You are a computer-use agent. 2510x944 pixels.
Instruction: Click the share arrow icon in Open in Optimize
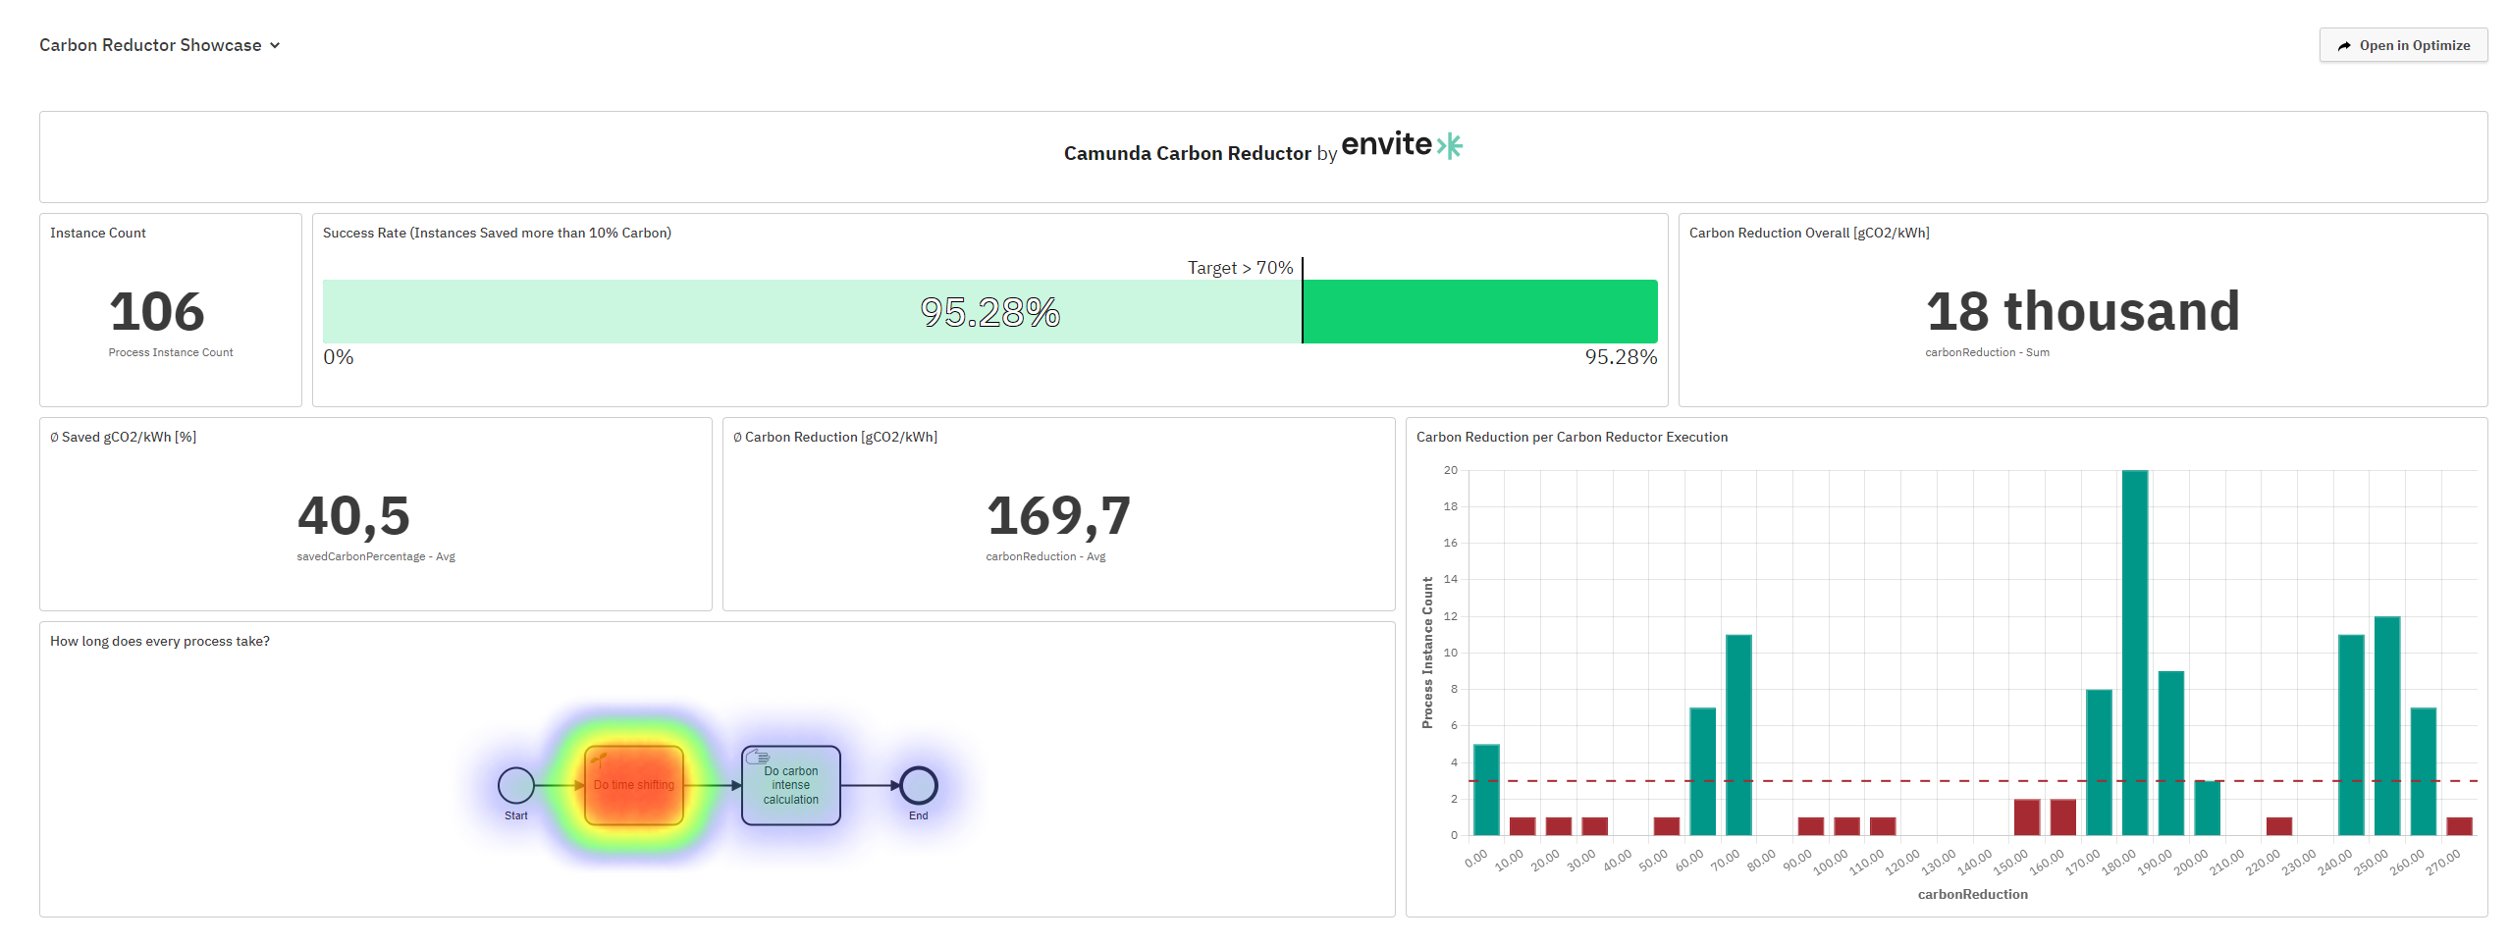click(2343, 45)
